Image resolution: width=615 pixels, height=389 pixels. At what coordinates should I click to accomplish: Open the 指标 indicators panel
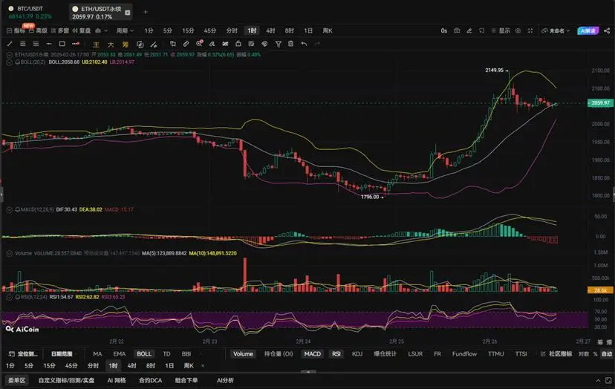point(16,30)
